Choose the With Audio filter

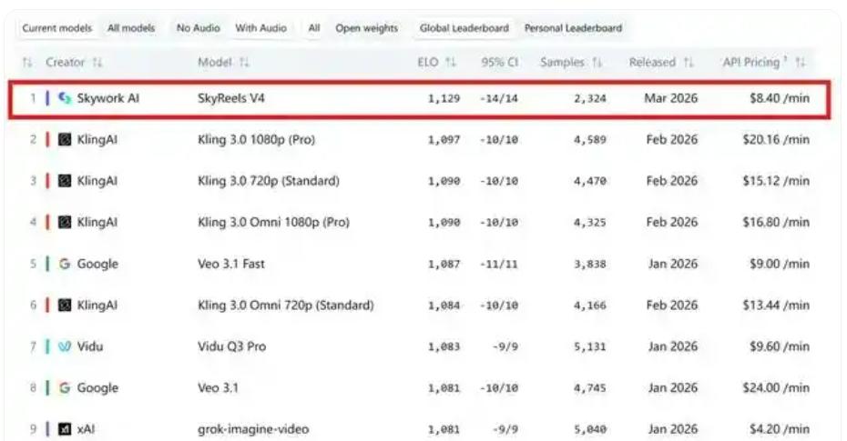tap(260, 28)
